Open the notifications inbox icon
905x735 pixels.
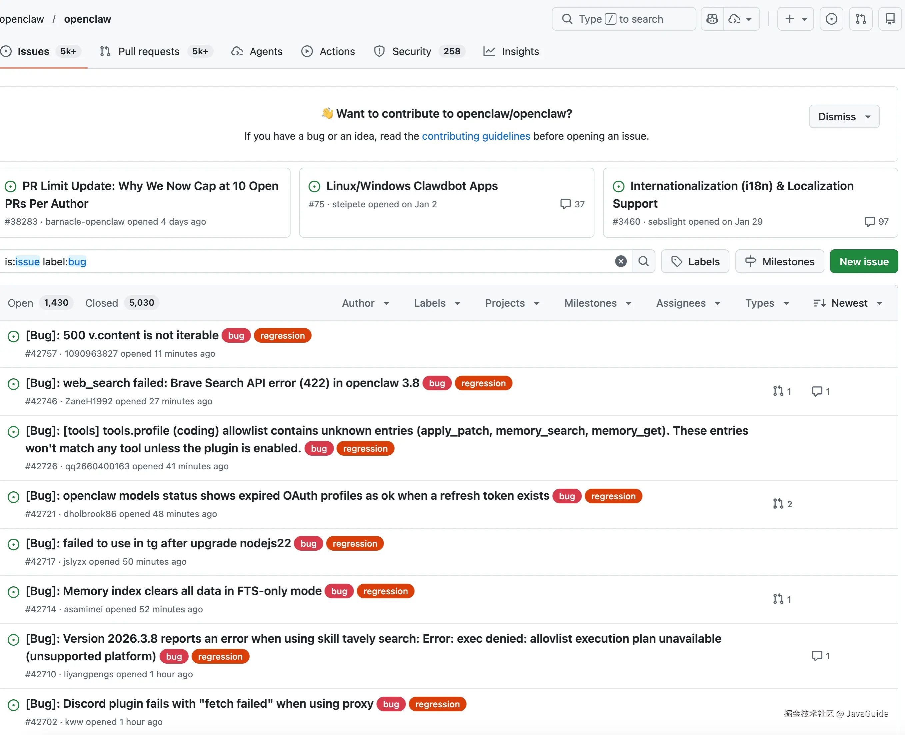tap(890, 19)
